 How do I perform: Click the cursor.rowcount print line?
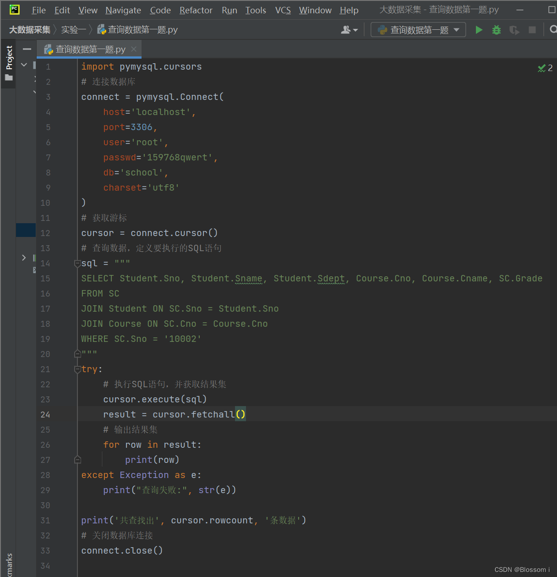click(x=194, y=520)
